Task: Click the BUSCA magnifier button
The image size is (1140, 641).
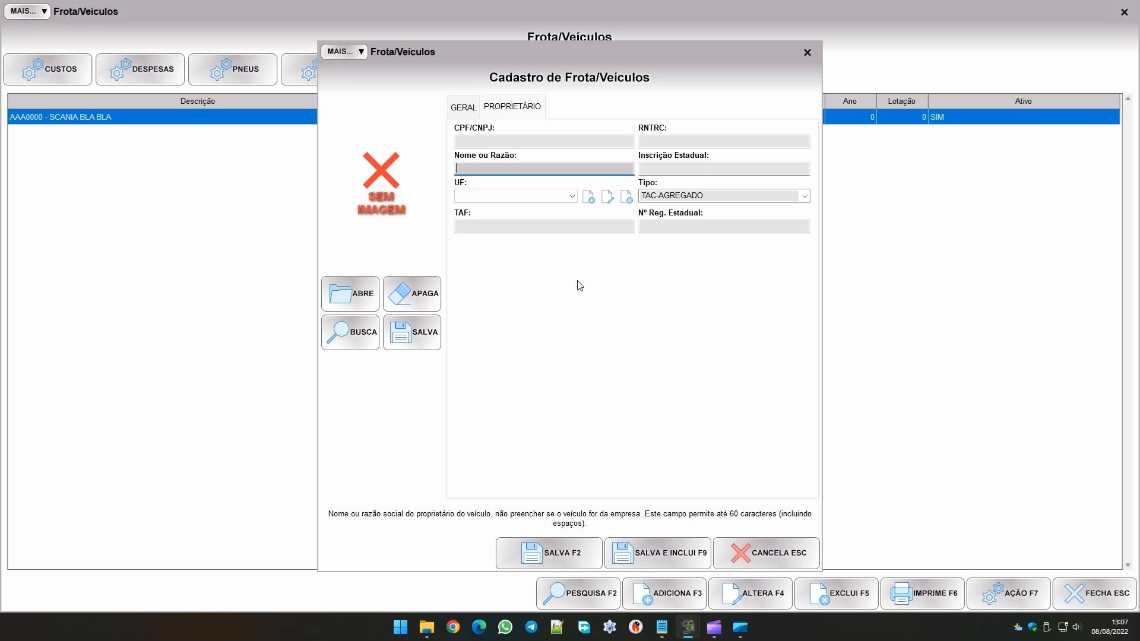Action: coord(350,332)
